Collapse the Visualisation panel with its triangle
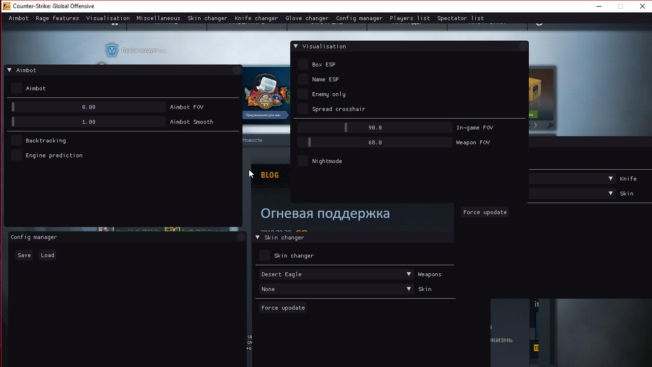 [x=295, y=46]
